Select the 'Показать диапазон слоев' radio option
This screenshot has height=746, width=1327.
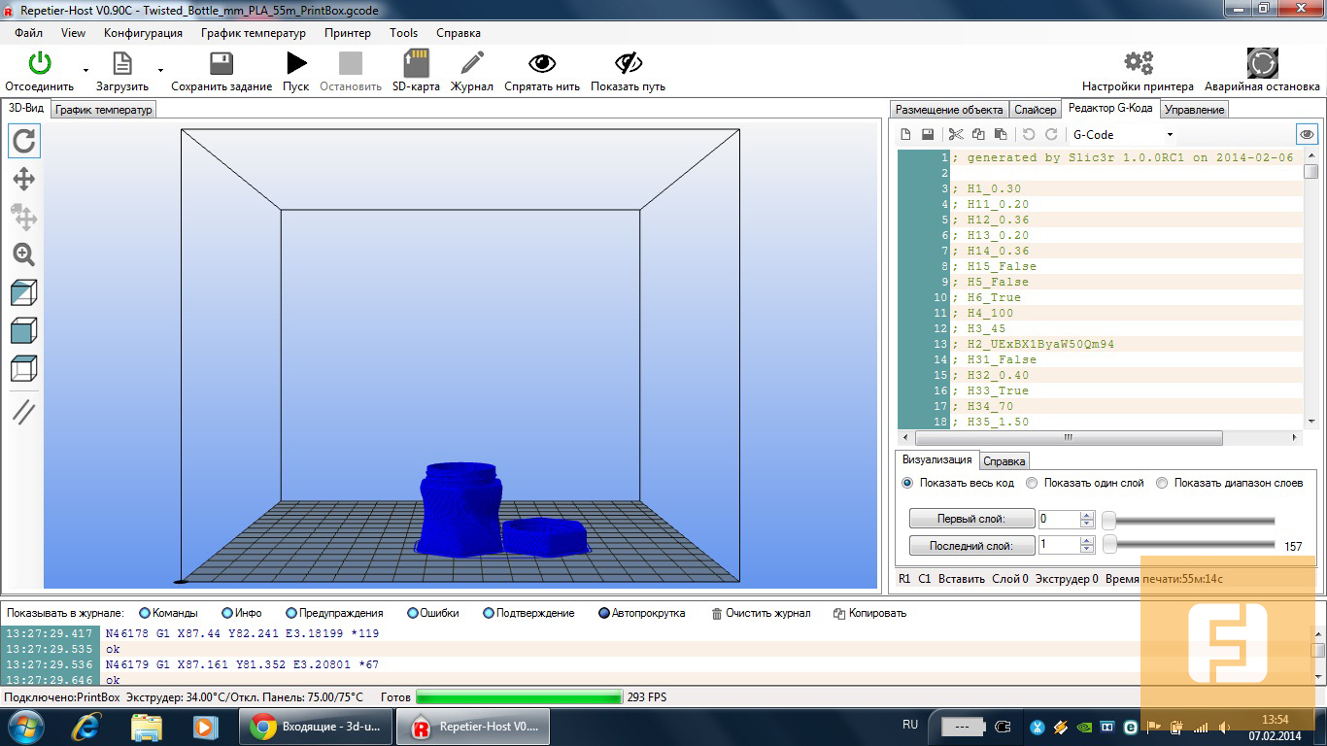point(1162,483)
